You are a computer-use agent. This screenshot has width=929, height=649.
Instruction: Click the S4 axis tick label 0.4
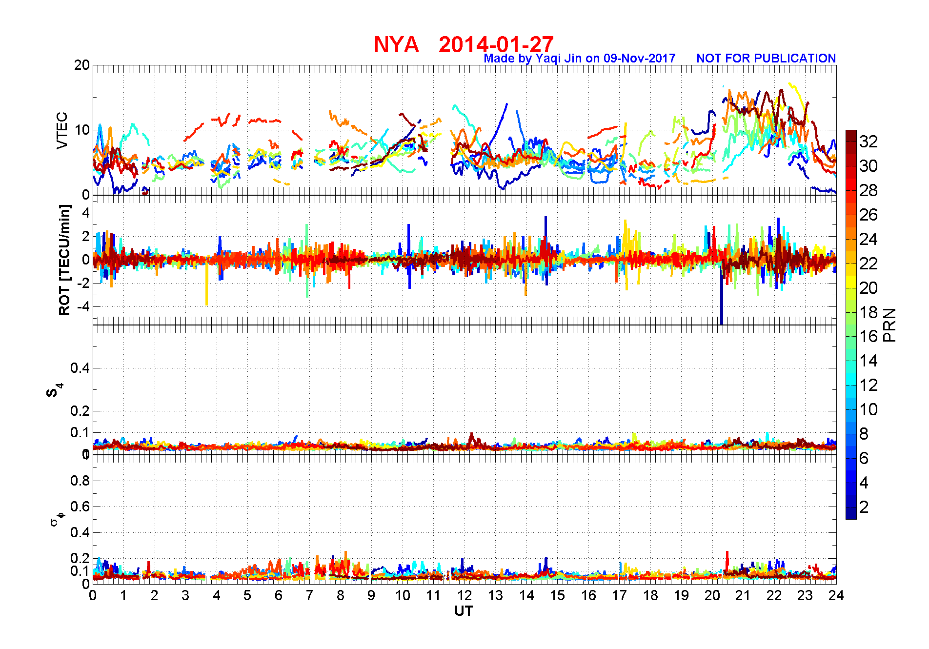(80, 368)
